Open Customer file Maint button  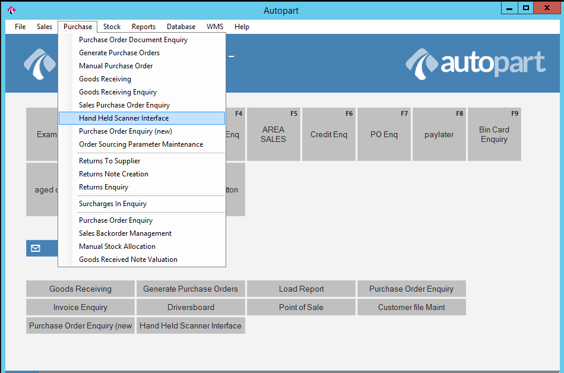point(411,307)
